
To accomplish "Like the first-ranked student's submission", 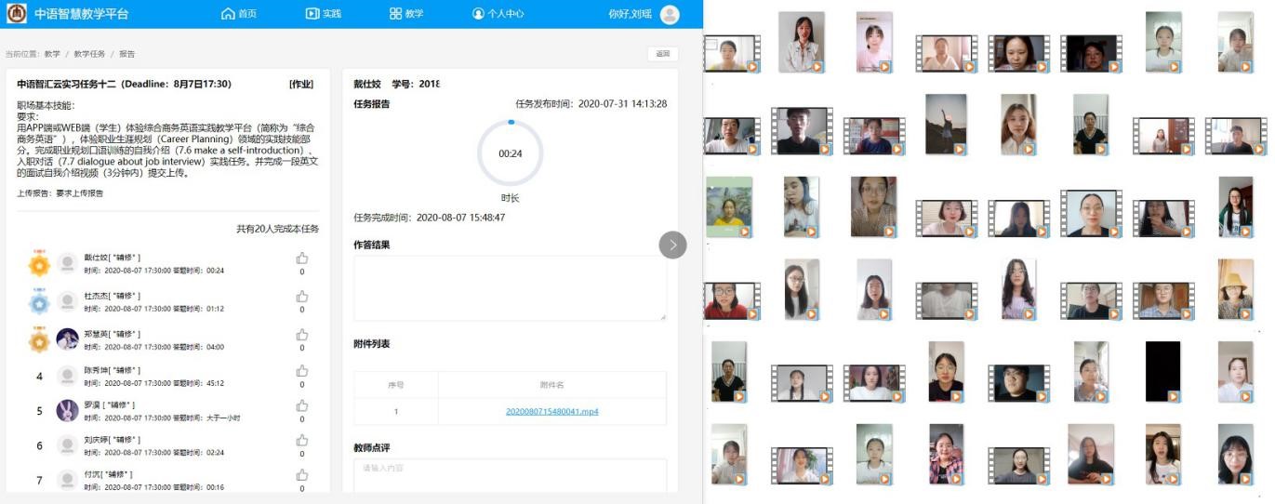I will point(301,259).
